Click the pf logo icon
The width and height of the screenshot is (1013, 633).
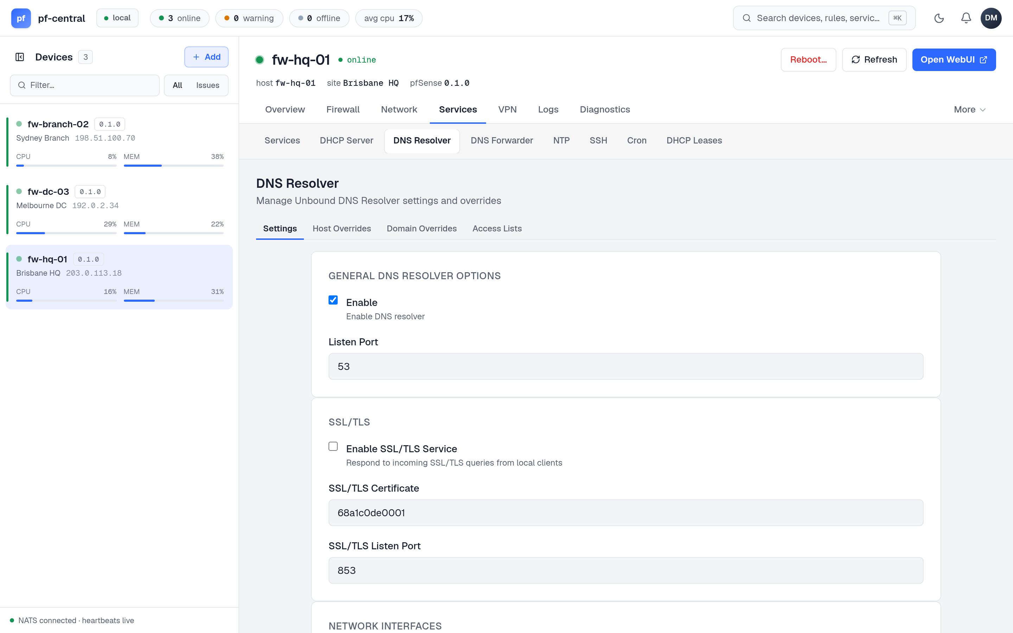click(21, 18)
